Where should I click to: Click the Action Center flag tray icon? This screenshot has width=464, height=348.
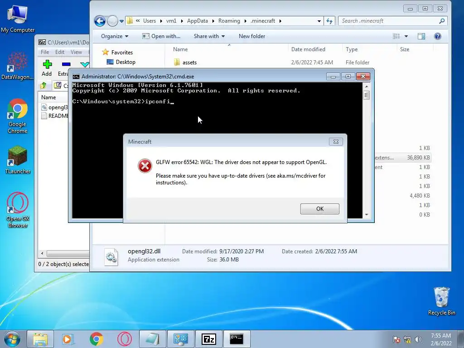pyautogui.click(x=396, y=339)
